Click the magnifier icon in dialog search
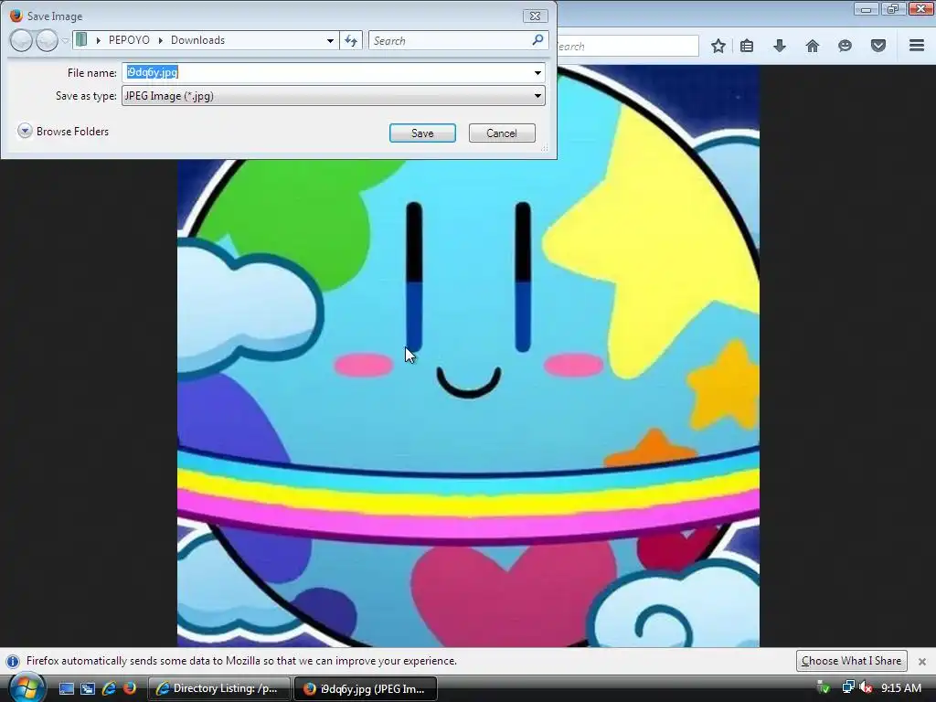 pos(537,40)
